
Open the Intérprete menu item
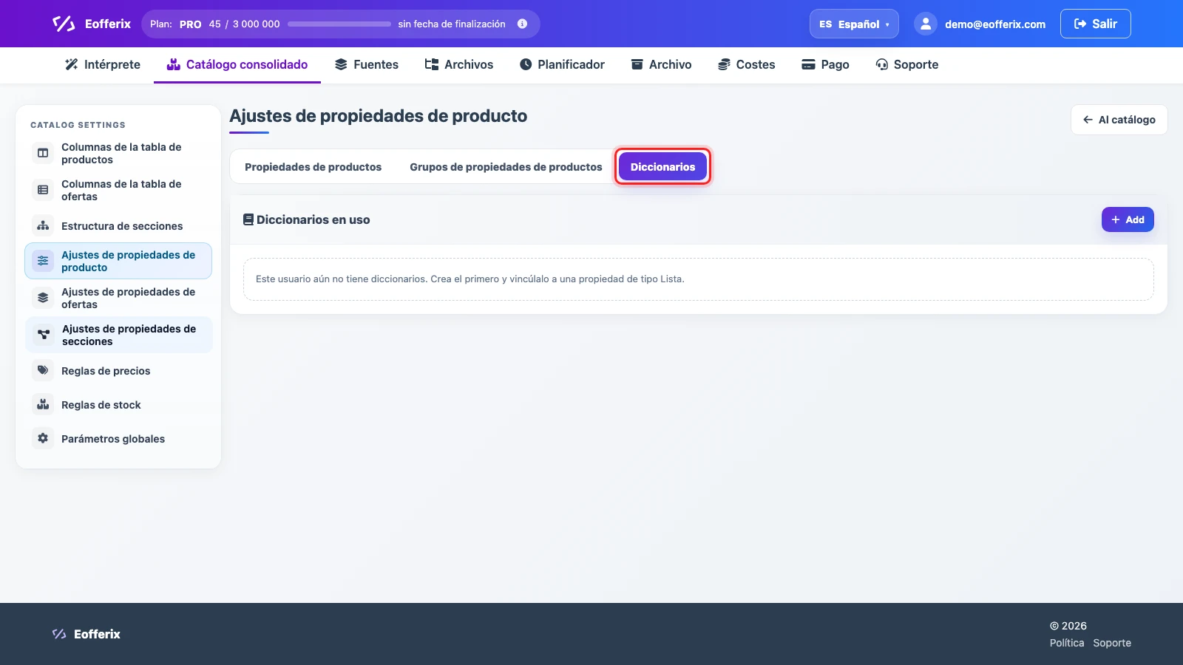pos(103,64)
